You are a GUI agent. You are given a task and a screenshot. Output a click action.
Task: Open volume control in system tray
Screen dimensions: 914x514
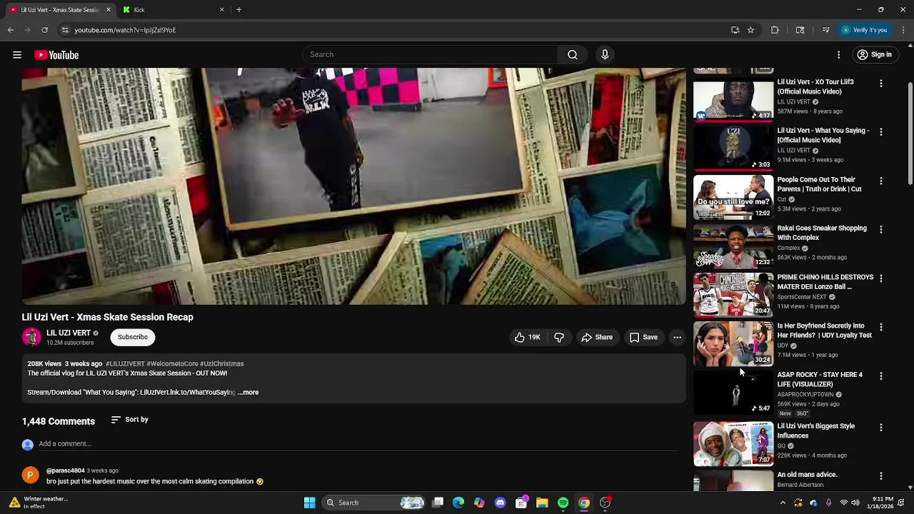coord(855,503)
